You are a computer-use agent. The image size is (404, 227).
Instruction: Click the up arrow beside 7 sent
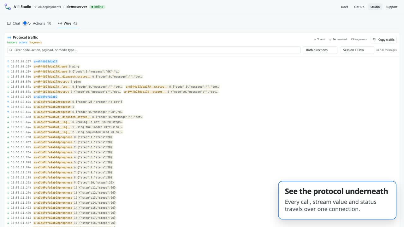315,40
